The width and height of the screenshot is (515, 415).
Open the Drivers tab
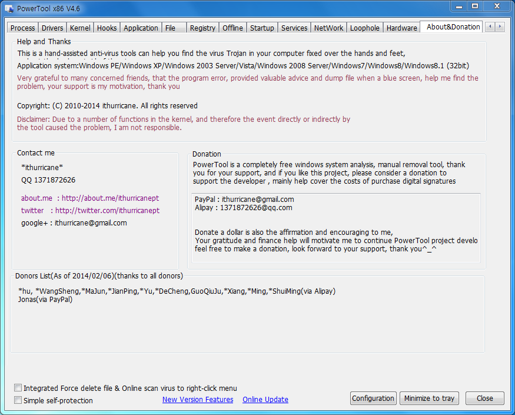point(52,28)
